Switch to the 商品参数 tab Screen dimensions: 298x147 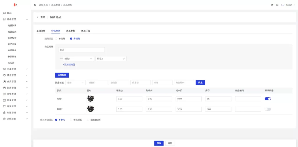pos(70,31)
